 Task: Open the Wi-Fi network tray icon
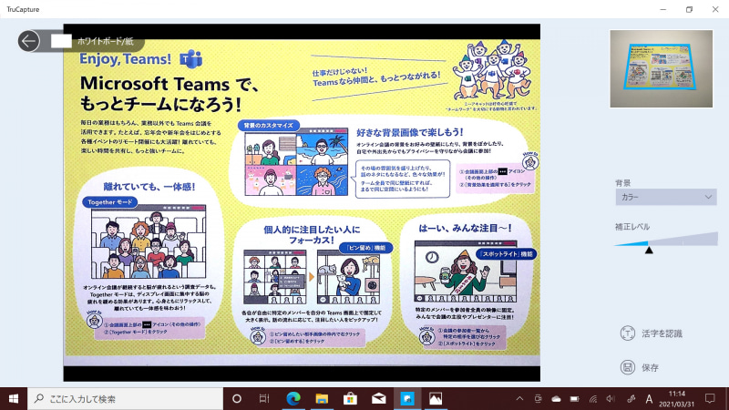point(593,399)
